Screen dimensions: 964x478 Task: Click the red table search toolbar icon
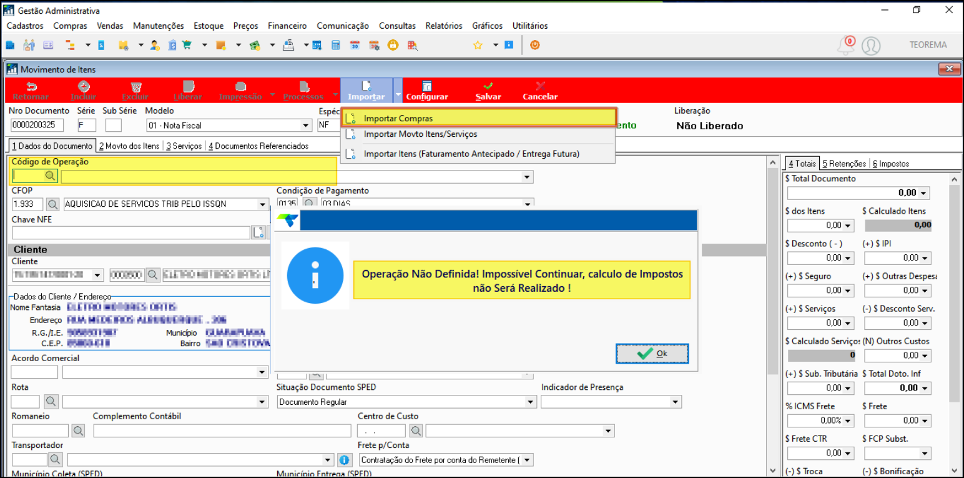(x=412, y=45)
